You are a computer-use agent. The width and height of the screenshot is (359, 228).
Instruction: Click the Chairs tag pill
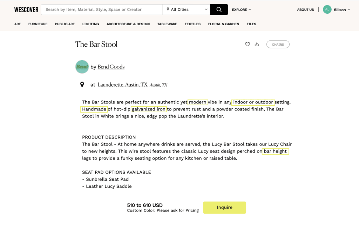[278, 45]
